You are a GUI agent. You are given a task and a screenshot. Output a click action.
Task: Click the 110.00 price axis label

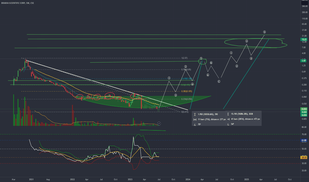[304, 19]
